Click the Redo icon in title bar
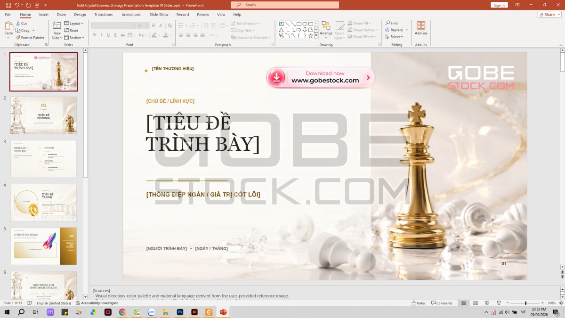Image resolution: width=565 pixels, height=318 pixels. click(28, 5)
